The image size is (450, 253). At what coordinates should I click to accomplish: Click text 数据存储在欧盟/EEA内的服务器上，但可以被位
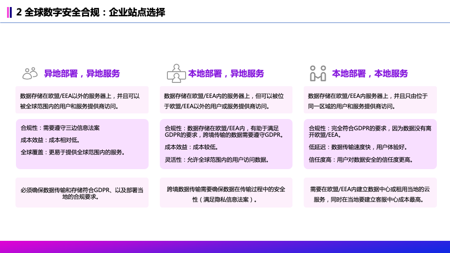click(224, 96)
